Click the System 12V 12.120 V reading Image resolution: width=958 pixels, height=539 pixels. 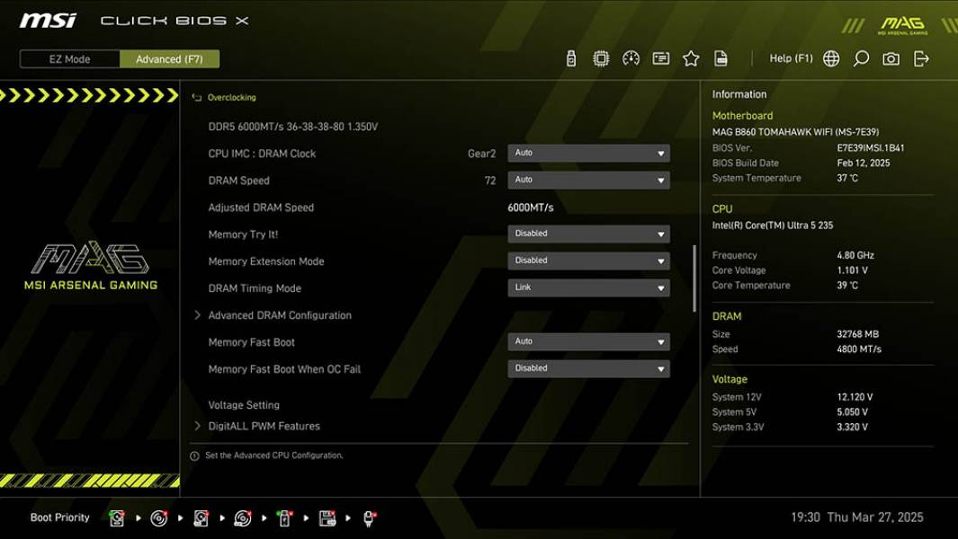(855, 397)
